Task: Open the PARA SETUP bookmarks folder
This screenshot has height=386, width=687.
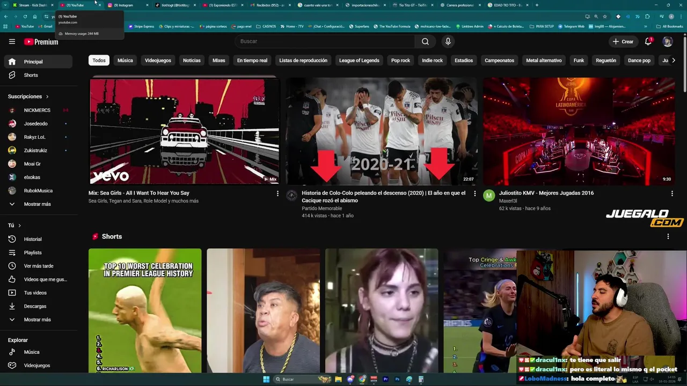Action: pos(542,26)
